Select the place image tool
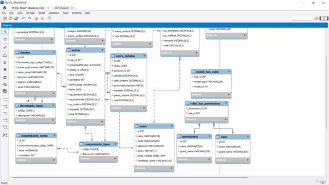Viewport: 329px width, 185px height. point(5,69)
